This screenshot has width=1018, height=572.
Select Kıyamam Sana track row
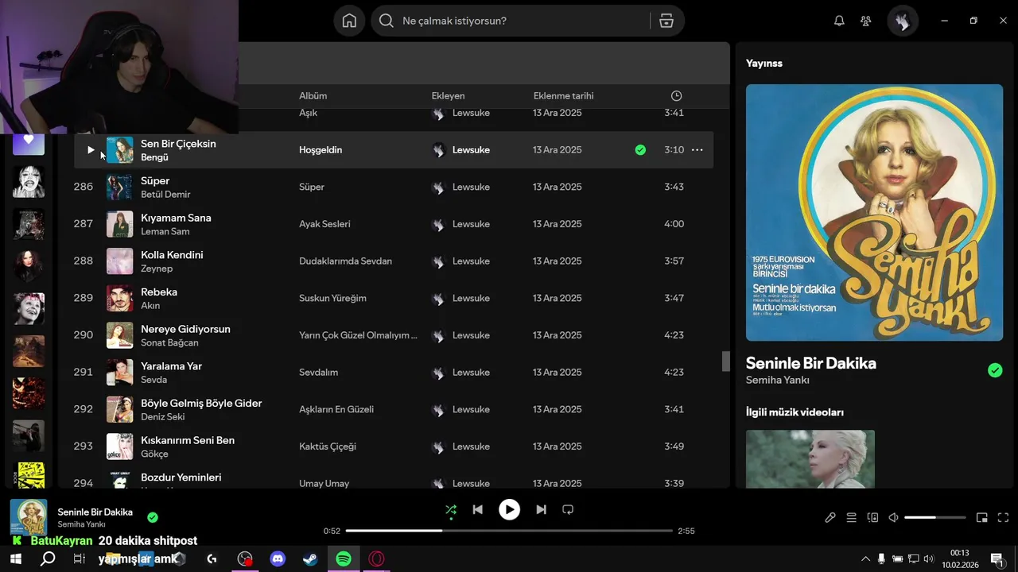point(394,224)
